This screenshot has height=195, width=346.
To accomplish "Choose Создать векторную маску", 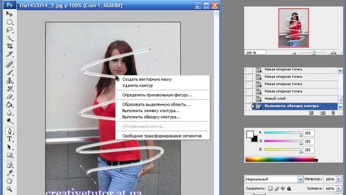I will pyautogui.click(x=147, y=79).
